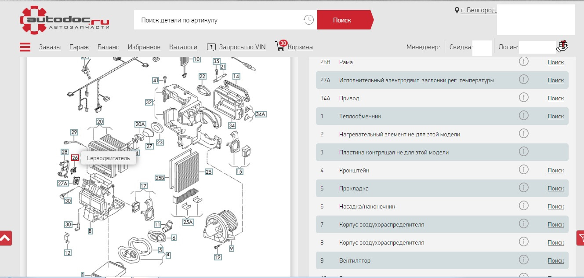This screenshot has width=584, height=278.
Task: Show info for the 34A Привод row
Action: pyautogui.click(x=523, y=98)
